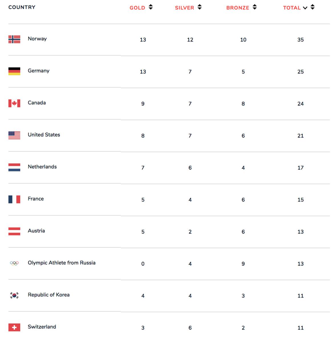Click the Germany flag icon
The height and width of the screenshot is (342, 331).
pyautogui.click(x=14, y=71)
